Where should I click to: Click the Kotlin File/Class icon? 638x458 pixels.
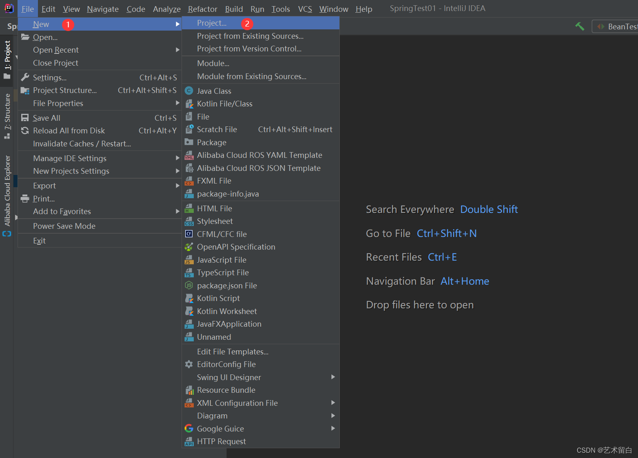(189, 104)
